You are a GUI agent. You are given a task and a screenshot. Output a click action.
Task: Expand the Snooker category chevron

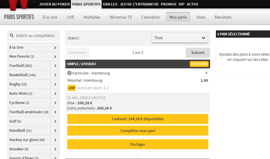point(55,149)
